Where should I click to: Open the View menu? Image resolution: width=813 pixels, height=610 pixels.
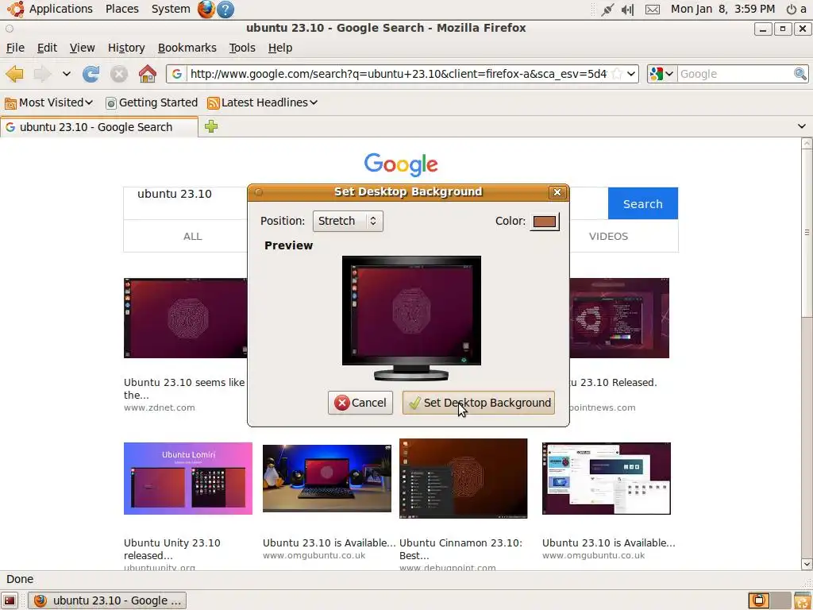82,48
